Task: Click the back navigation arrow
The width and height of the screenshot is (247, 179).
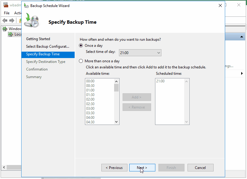Action: [4, 20]
